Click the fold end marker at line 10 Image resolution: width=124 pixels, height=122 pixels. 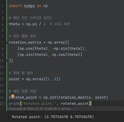(7, 61)
